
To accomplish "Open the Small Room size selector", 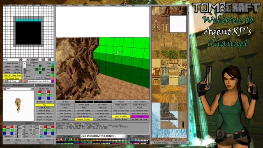I will (13, 81).
